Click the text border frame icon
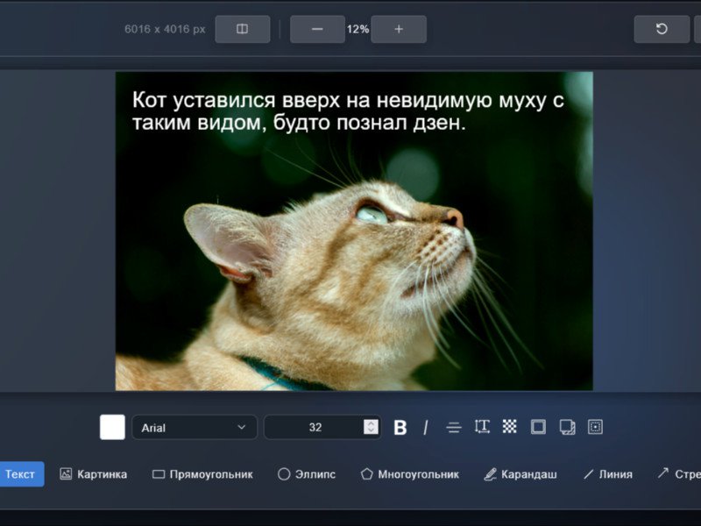 538,427
